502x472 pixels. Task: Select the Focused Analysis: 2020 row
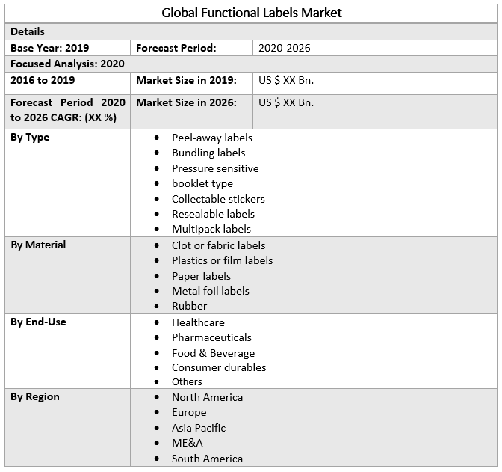point(67,64)
